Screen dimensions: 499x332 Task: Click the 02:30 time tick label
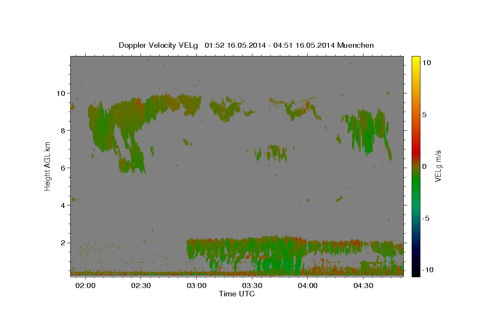(x=141, y=286)
